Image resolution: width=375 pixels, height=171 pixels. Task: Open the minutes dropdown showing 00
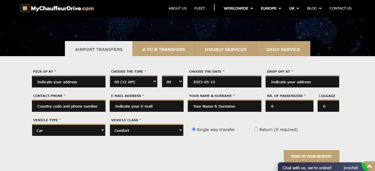(173, 82)
